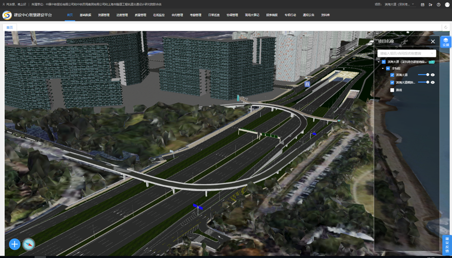
Task: Open the help question mark icon
Action: 438,4
